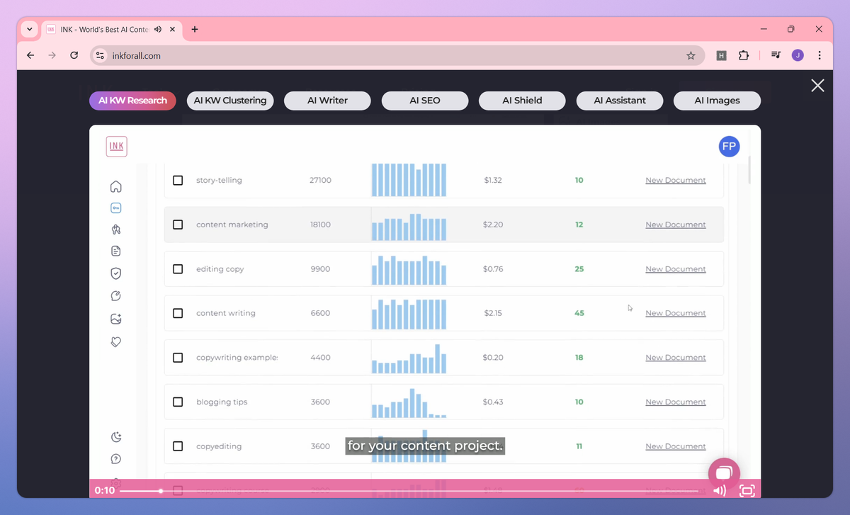Image resolution: width=850 pixels, height=515 pixels.
Task: Click CPC value $2.15
Action: pyautogui.click(x=493, y=313)
